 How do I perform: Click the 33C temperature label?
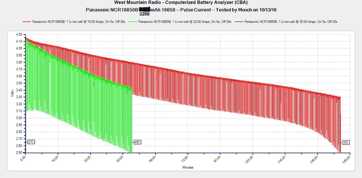point(346,142)
